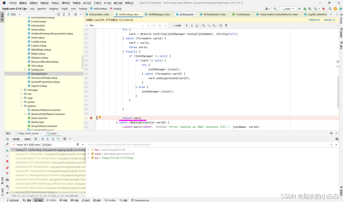The width and height of the screenshot is (343, 202).
Task: Select JndiLookup in project tree
Action: [38, 37]
